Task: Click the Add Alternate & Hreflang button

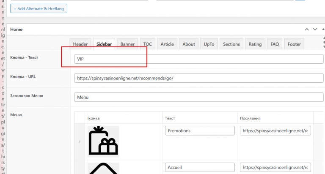Action: [x=39, y=9]
